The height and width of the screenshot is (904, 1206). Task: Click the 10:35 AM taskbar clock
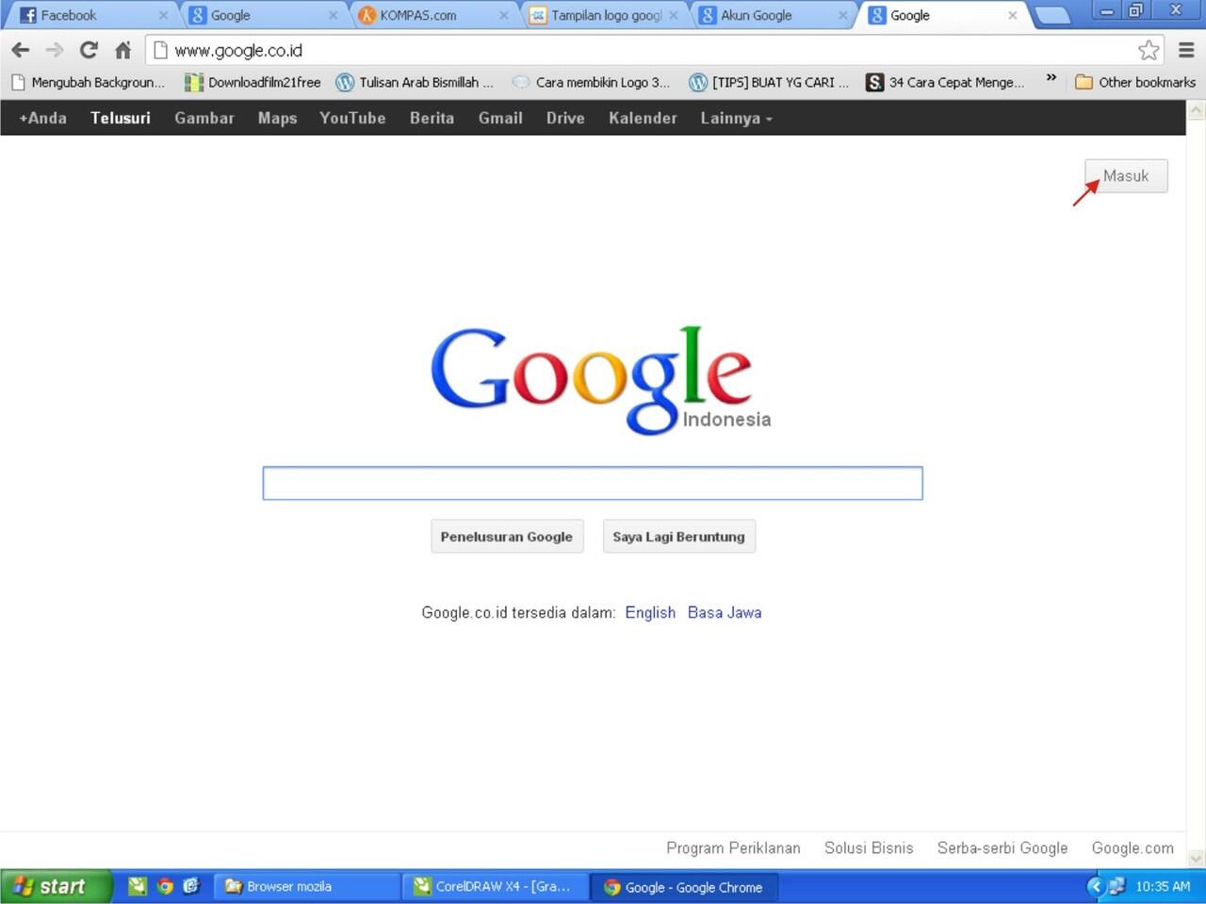click(x=1163, y=886)
